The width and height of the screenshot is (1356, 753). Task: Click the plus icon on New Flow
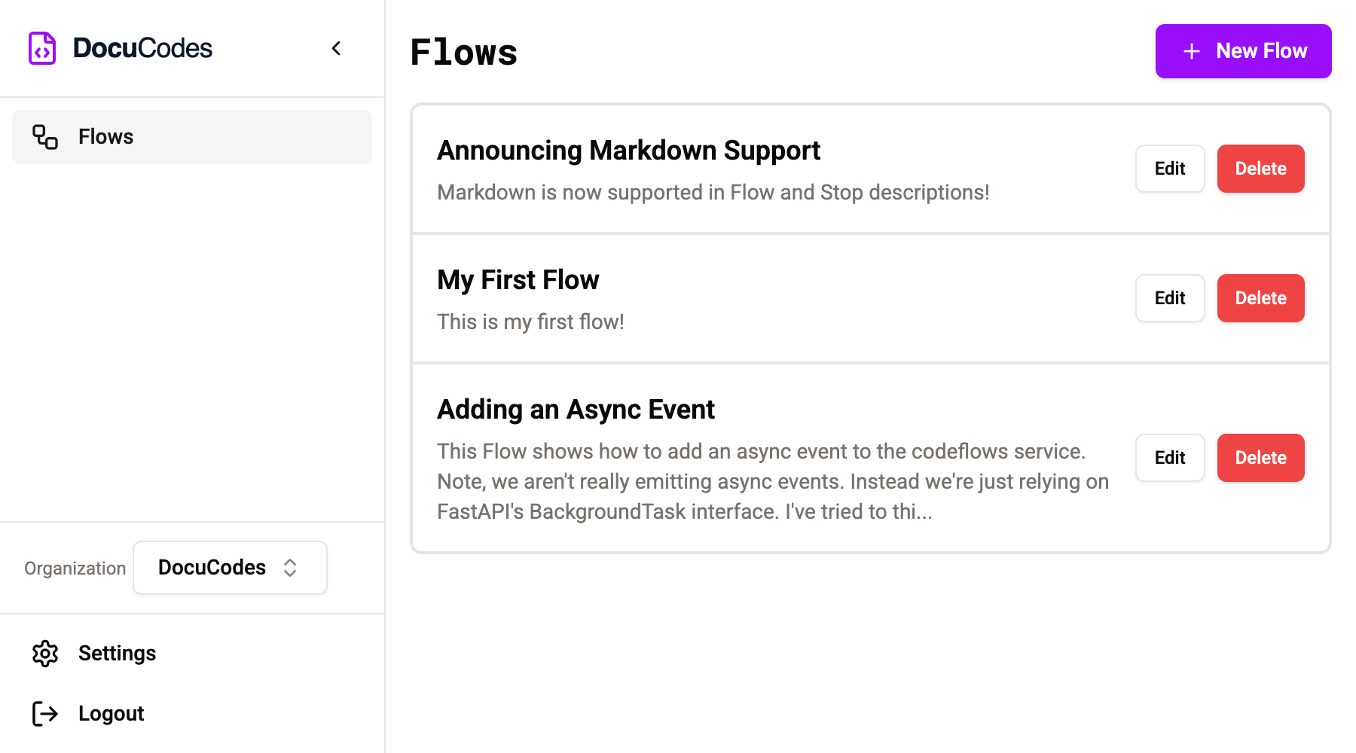pyautogui.click(x=1191, y=51)
